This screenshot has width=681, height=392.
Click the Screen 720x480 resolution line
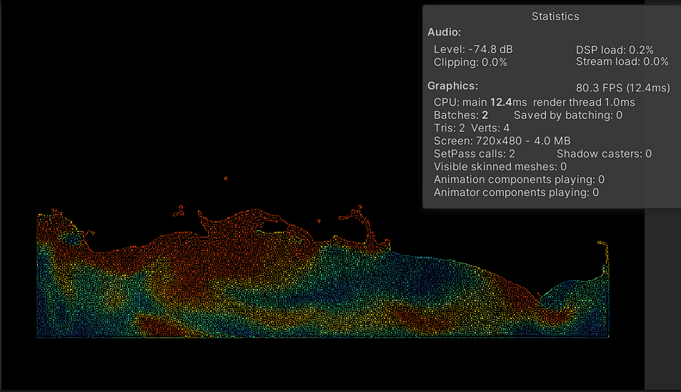coord(502,141)
